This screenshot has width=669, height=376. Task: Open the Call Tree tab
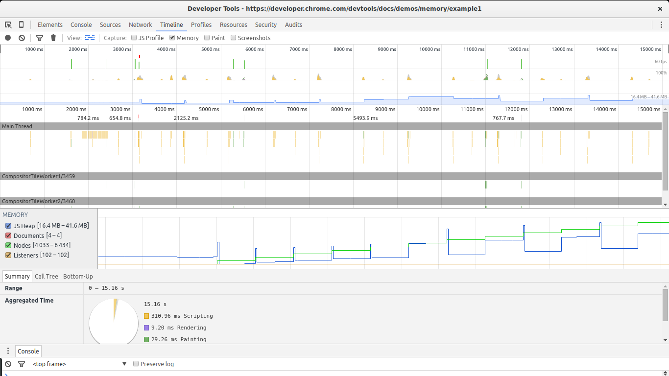click(x=46, y=277)
